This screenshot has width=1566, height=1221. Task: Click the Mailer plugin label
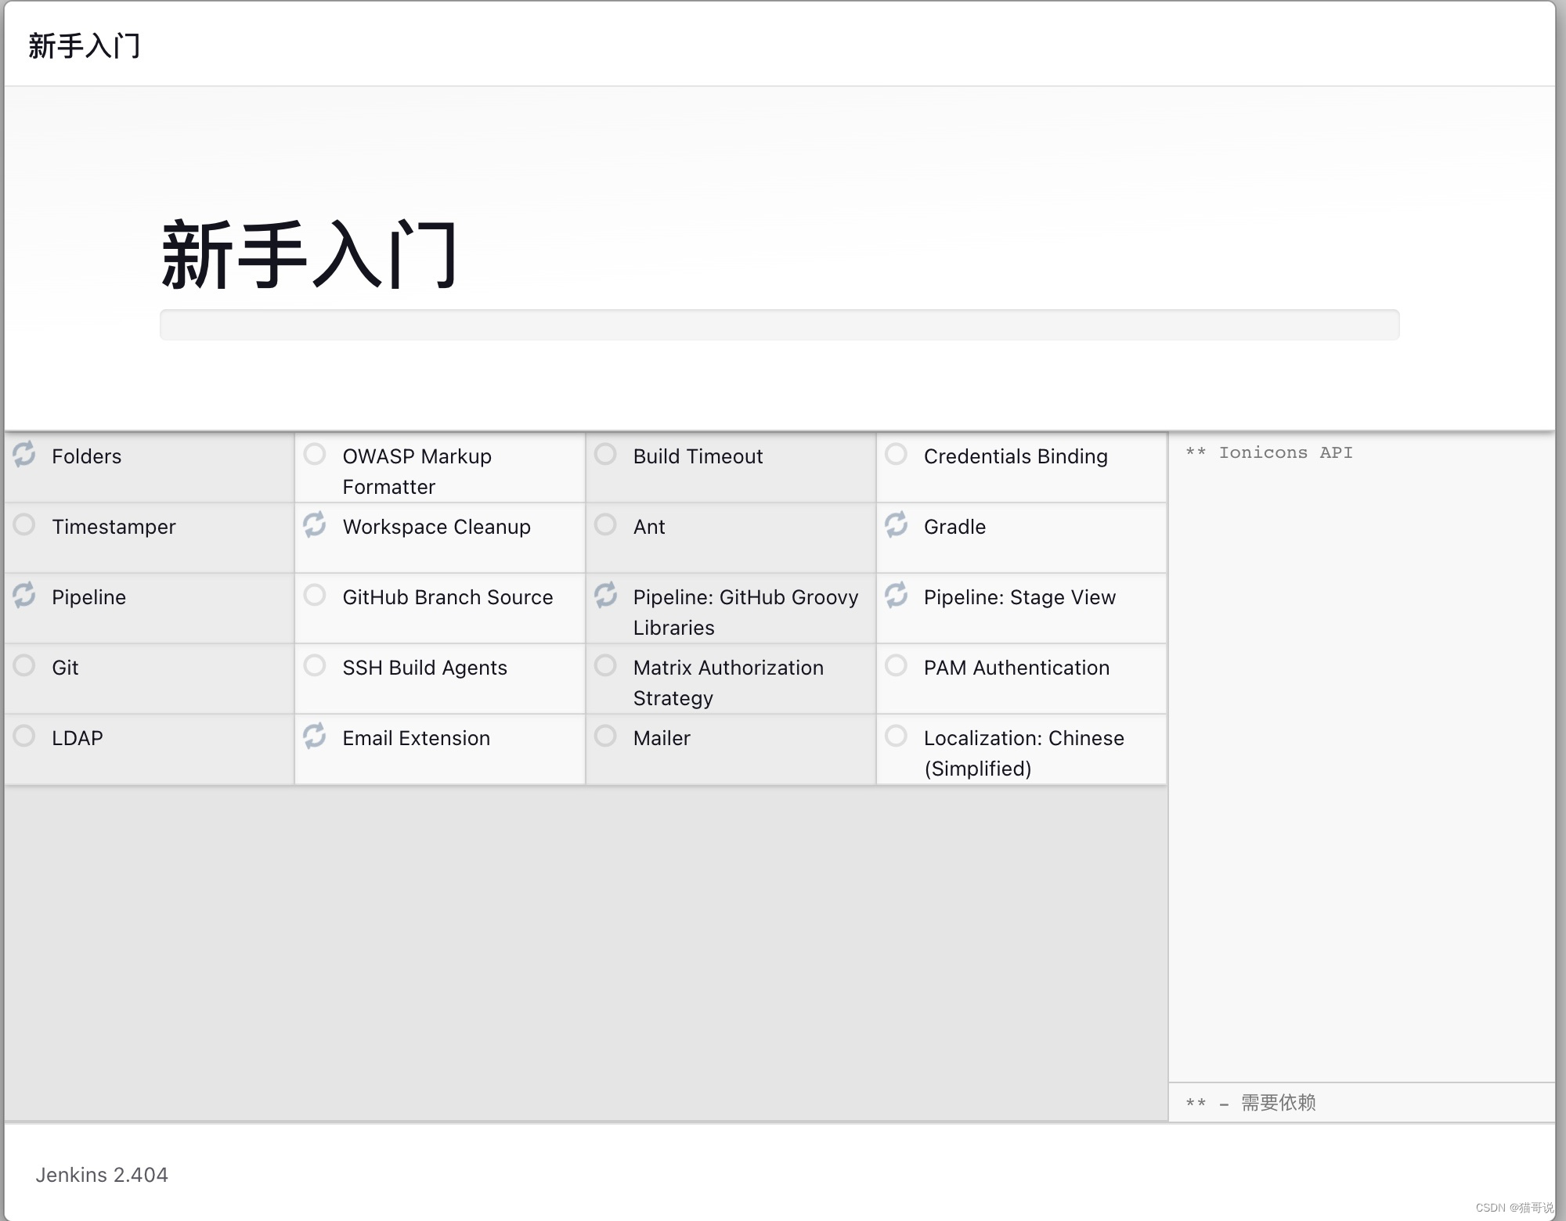[x=662, y=738]
